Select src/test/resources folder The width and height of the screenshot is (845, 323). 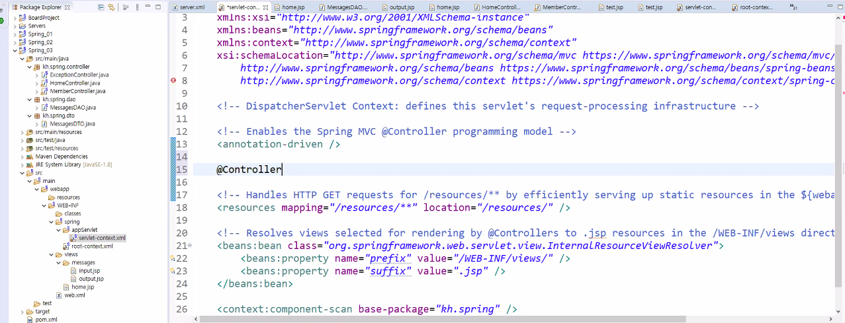(x=56, y=148)
